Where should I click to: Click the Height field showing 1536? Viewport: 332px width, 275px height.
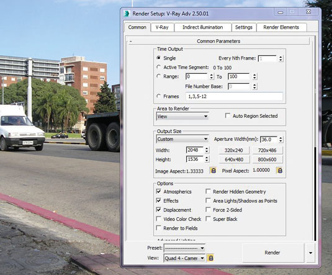[195, 159]
